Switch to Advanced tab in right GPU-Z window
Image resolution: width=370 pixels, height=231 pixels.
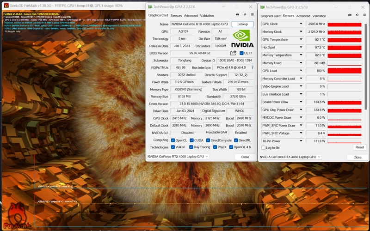(x=303, y=16)
